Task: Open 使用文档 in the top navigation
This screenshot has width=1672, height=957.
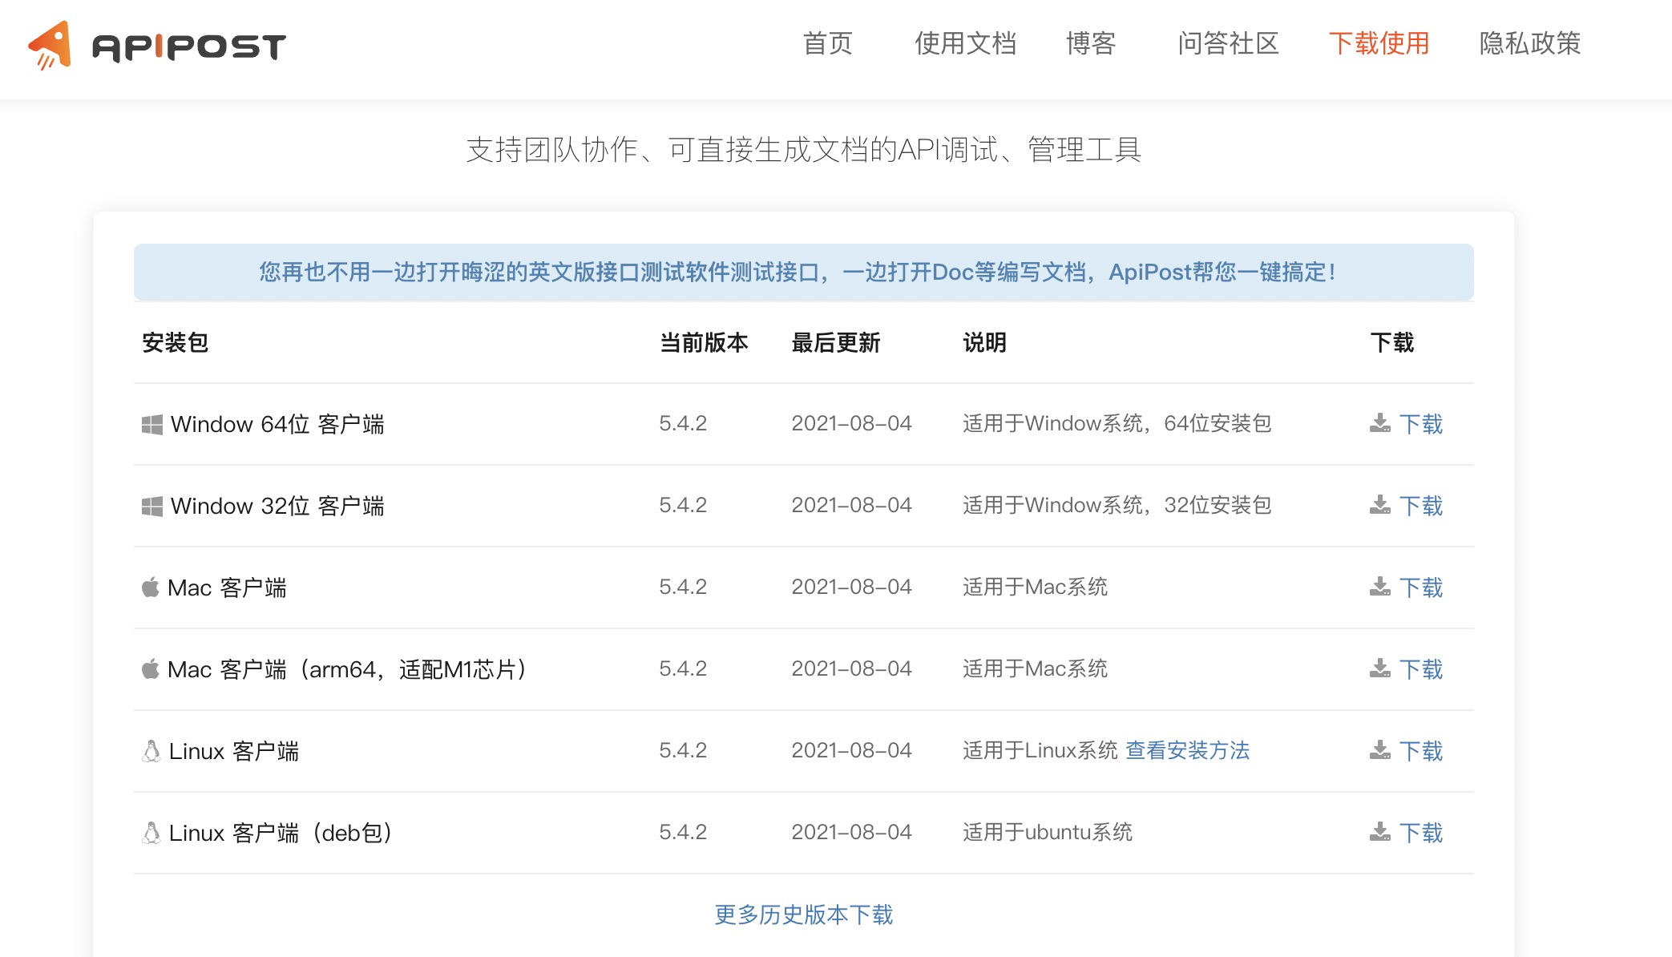Action: pos(965,43)
